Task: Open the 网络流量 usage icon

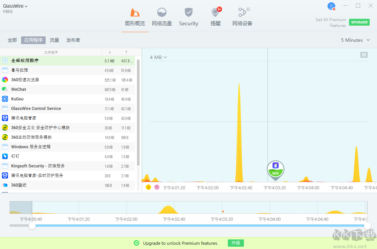Action: (x=162, y=13)
